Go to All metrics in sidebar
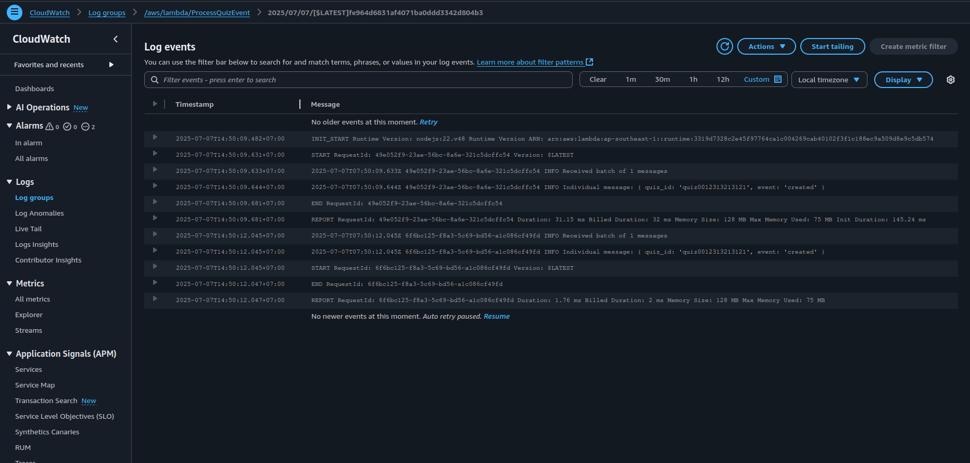 (x=32, y=299)
